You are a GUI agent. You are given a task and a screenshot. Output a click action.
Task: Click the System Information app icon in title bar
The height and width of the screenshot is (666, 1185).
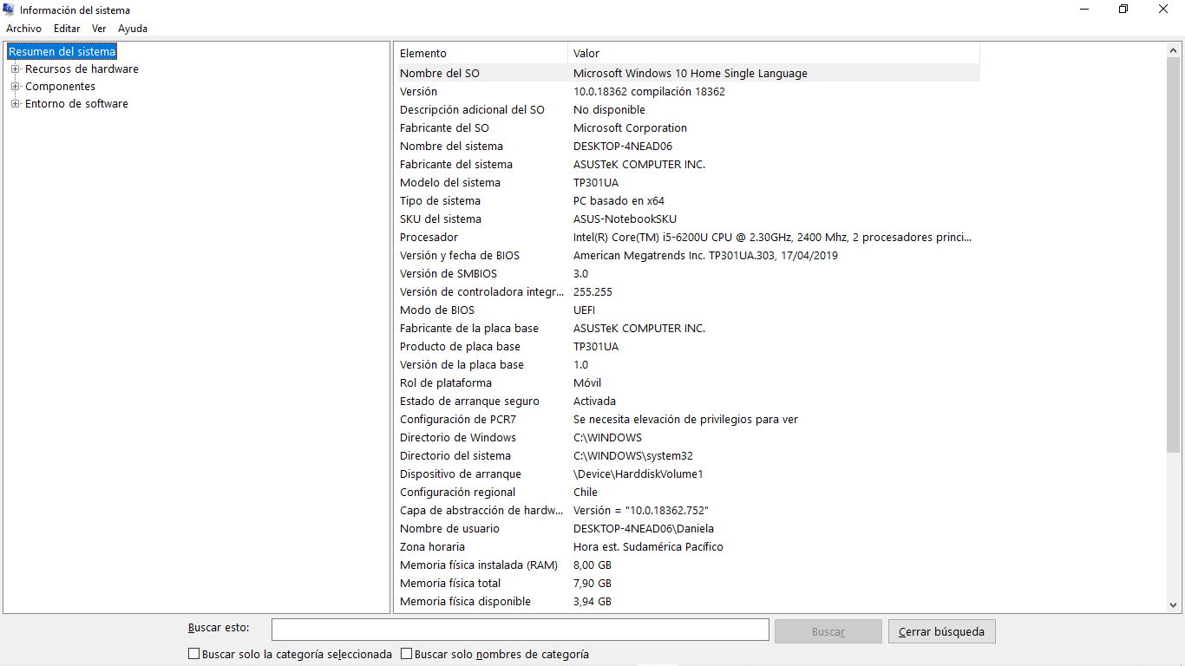click(x=10, y=10)
